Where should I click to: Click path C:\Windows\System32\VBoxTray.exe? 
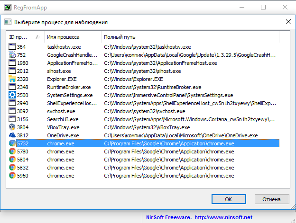(x=147, y=127)
